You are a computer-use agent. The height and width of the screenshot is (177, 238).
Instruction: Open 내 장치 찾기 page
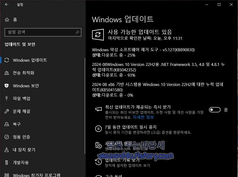(42, 150)
